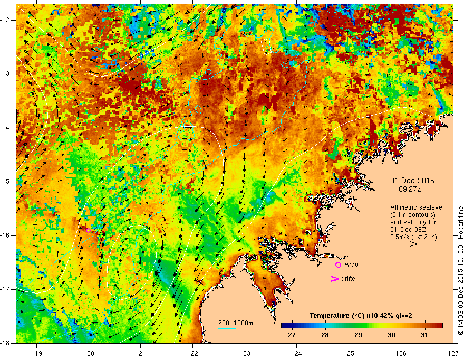Click the latitude label "-12"
The height and width of the screenshot is (359, 464).
click(x=5, y=20)
